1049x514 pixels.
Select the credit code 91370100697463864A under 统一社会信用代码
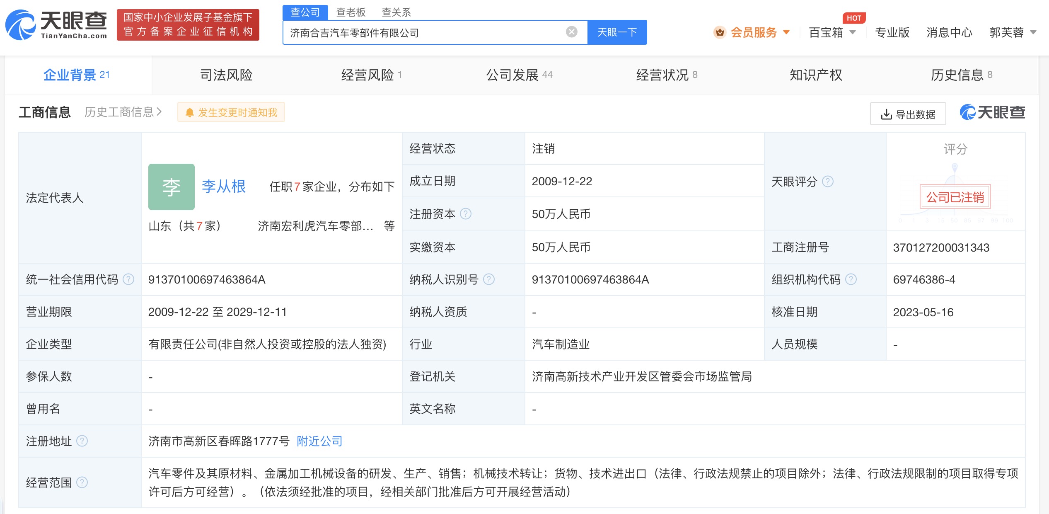[x=207, y=280]
